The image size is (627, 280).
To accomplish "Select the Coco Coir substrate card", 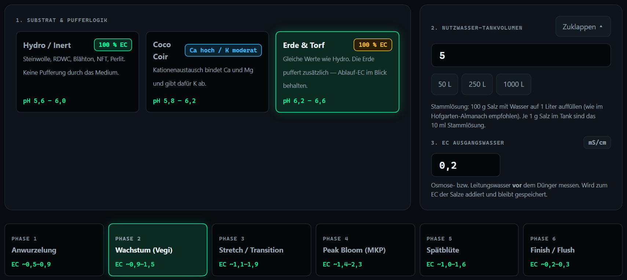I will coord(207,72).
